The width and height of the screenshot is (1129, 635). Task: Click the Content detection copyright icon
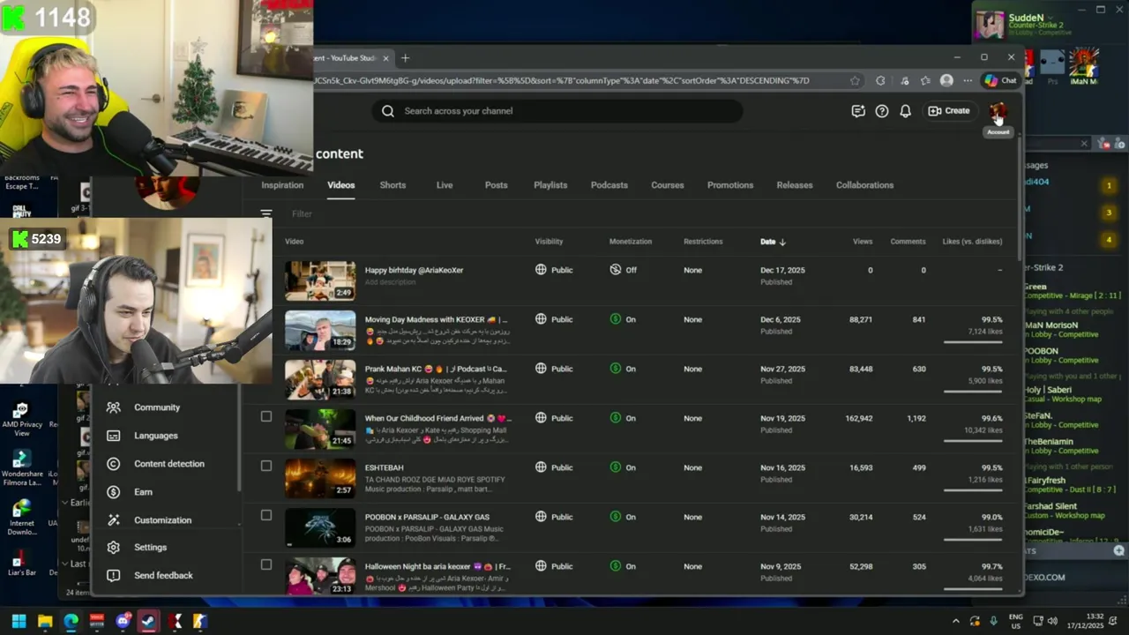(113, 464)
